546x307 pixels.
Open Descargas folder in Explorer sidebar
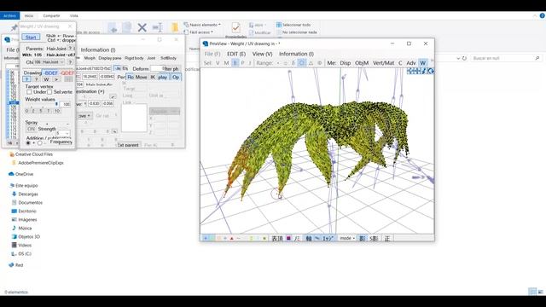point(28,194)
